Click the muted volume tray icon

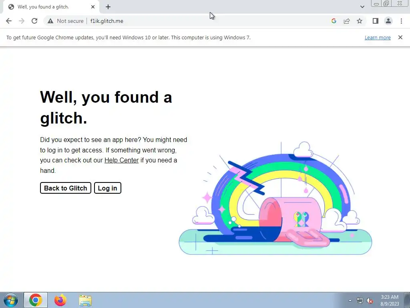370,301
